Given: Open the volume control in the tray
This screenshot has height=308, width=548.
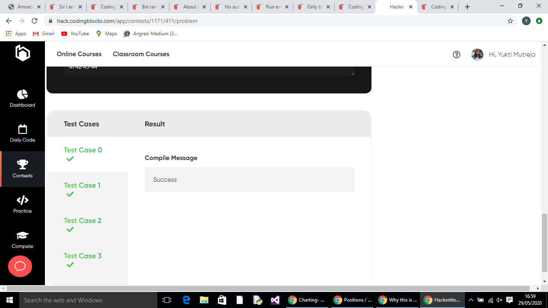Looking at the screenshot, I should point(499,300).
